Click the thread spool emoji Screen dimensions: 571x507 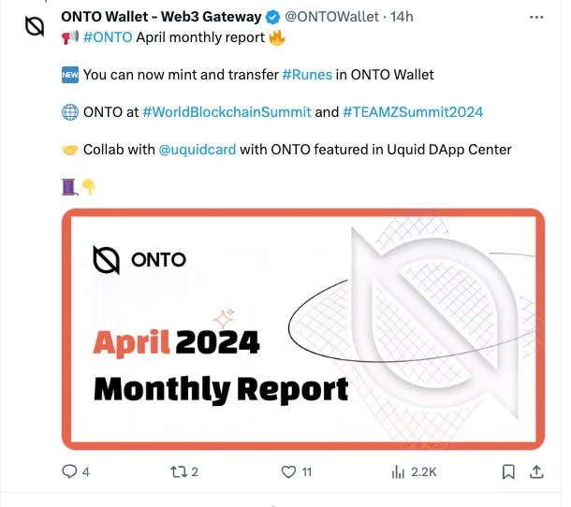pyautogui.click(x=68, y=187)
